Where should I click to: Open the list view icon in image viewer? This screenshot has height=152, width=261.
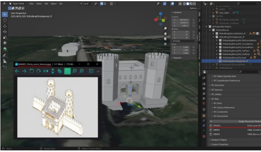point(91,71)
